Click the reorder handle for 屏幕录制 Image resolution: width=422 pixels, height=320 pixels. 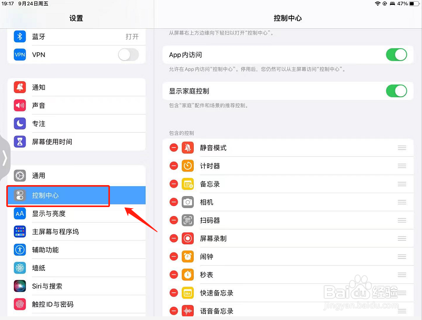[402, 238]
